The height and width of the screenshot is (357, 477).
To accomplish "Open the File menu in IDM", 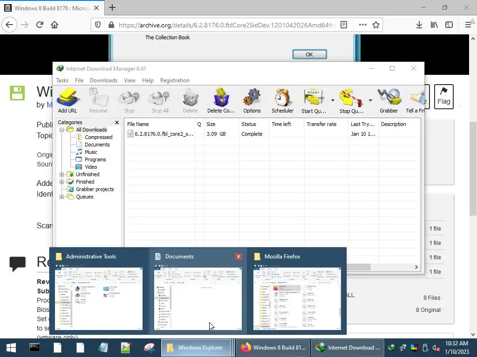I will pyautogui.click(x=79, y=80).
